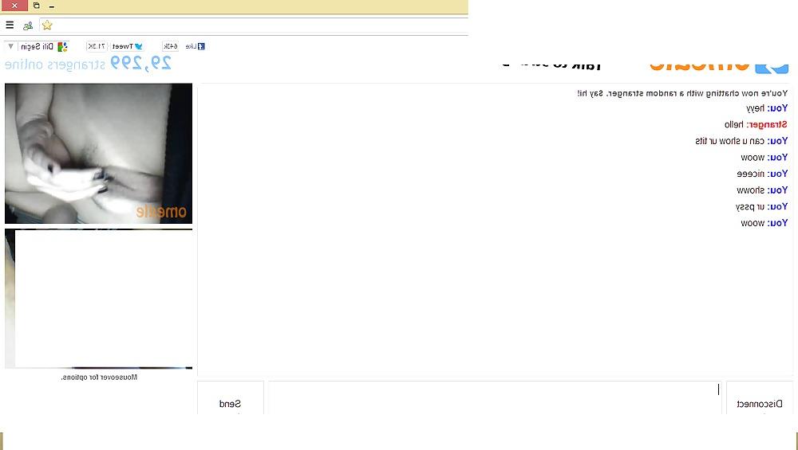The height and width of the screenshot is (450, 798).
Task: Click the Tweet button
Action: tap(127, 46)
